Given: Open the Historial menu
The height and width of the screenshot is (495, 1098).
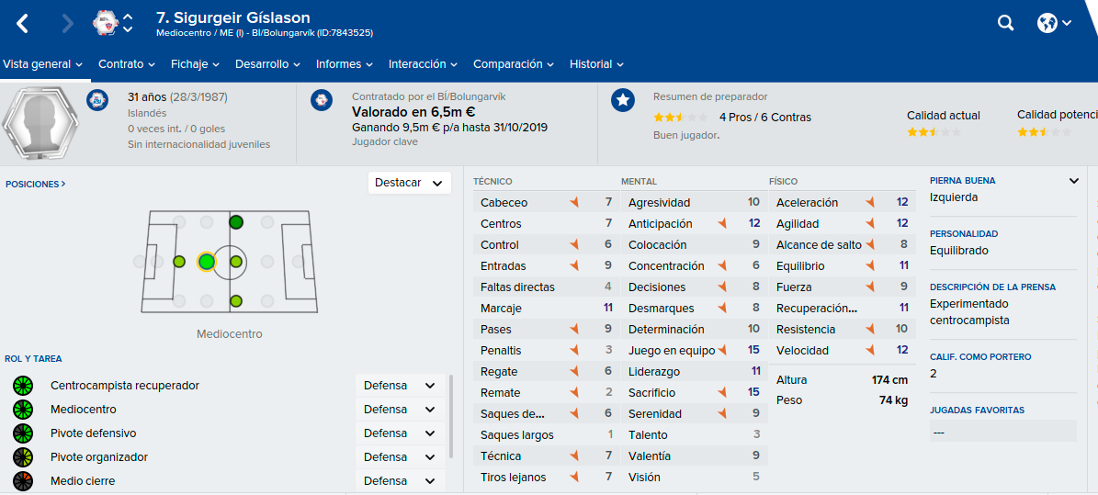Looking at the screenshot, I should coord(596,63).
